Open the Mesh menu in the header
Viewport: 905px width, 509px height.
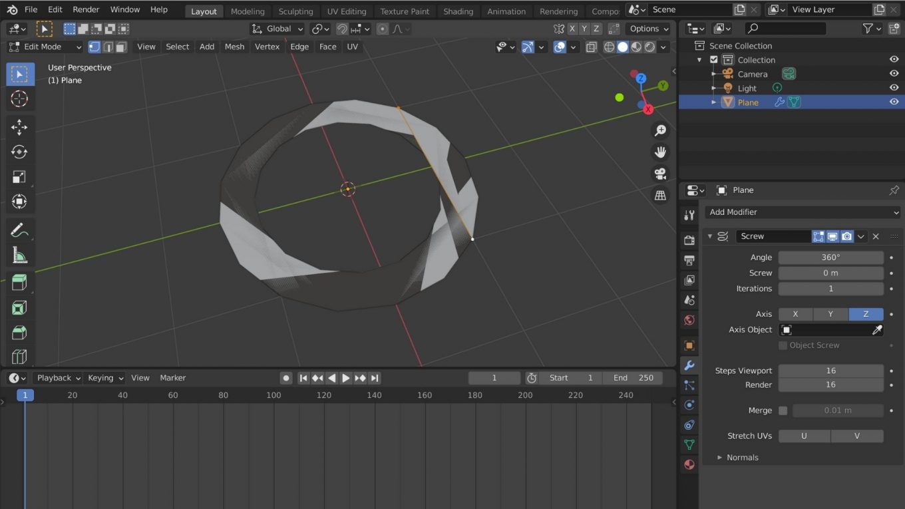coord(234,47)
